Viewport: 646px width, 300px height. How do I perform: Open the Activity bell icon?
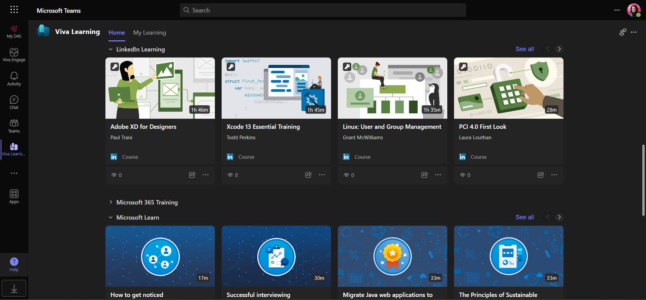[x=14, y=79]
